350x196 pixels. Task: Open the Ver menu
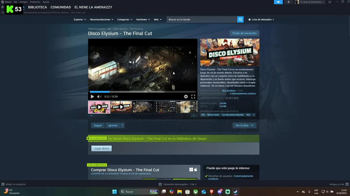[x=16, y=2]
